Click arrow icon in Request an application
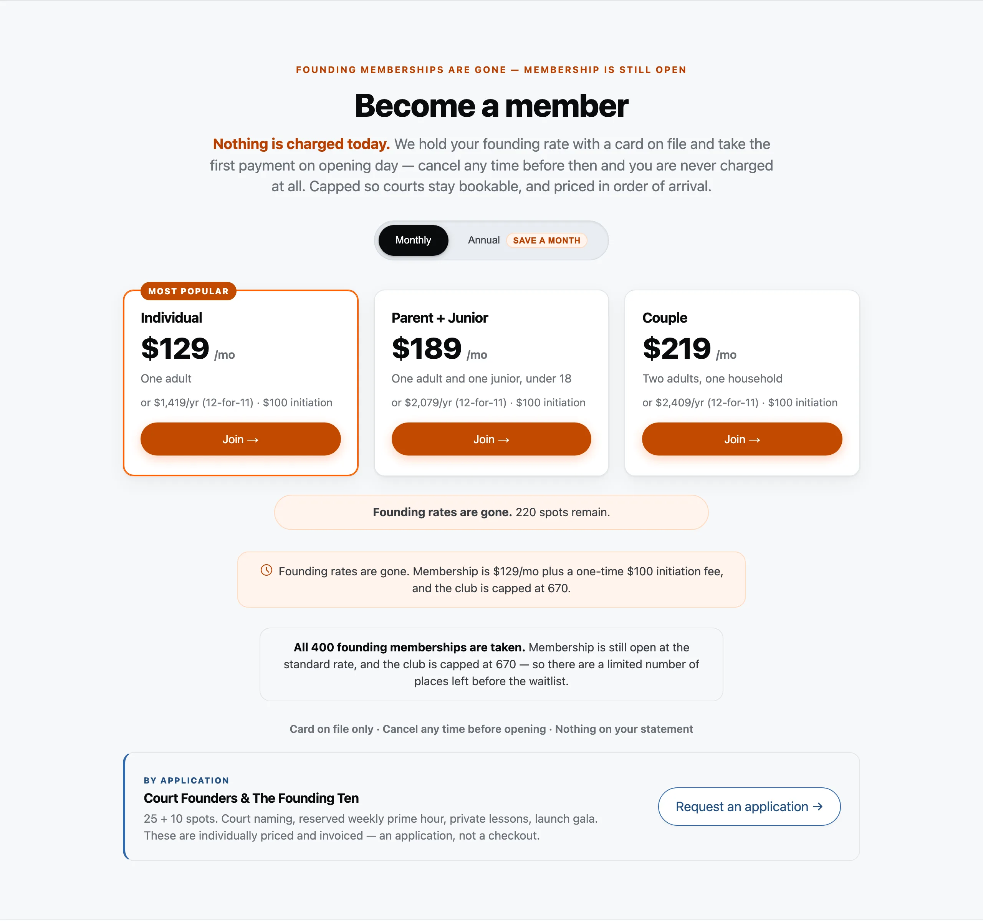The width and height of the screenshot is (983, 921). [x=818, y=807]
